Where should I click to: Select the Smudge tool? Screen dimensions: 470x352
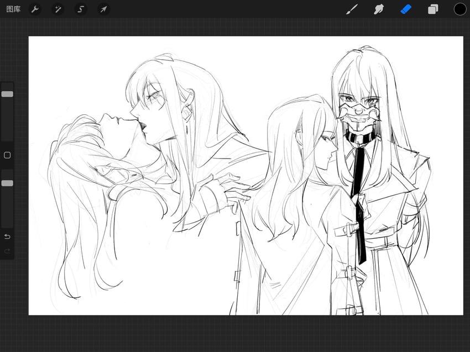click(x=379, y=9)
